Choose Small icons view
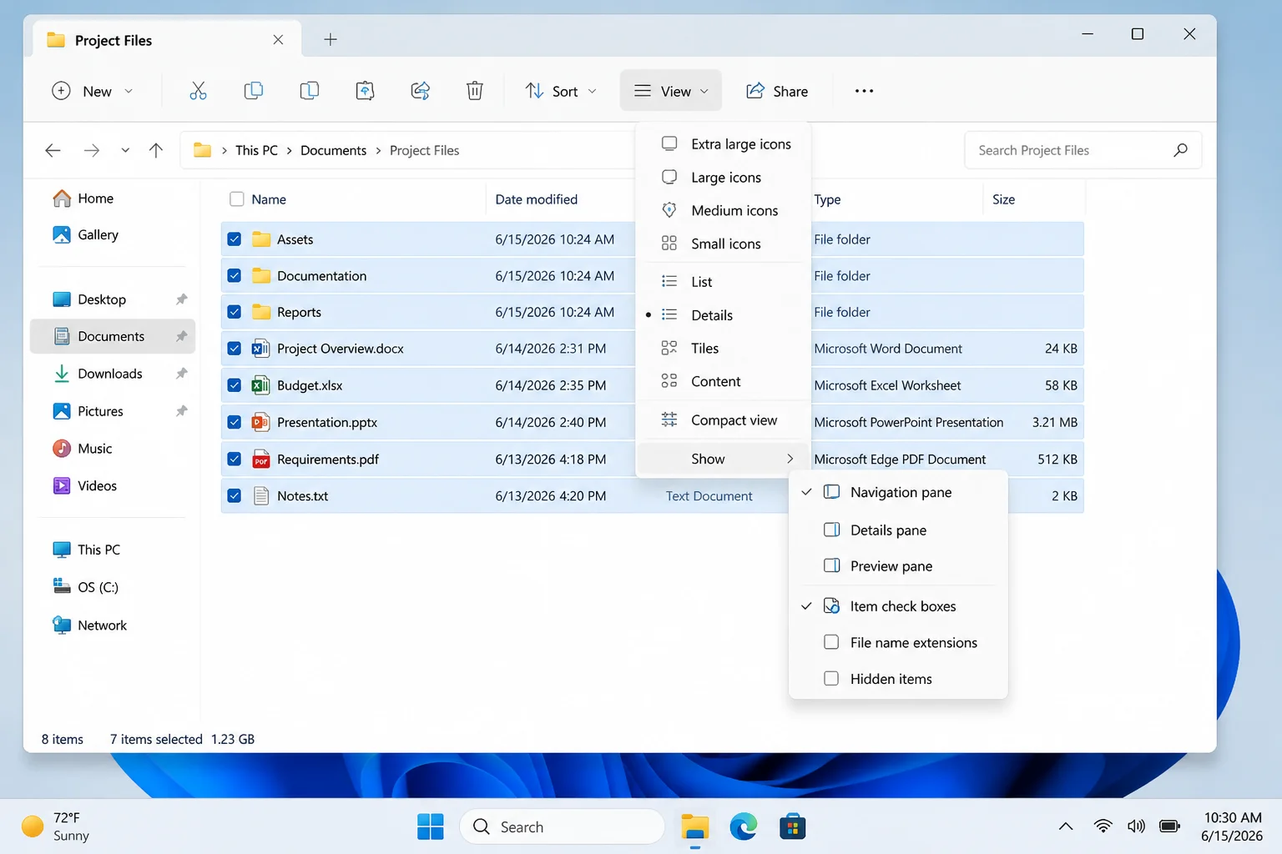Image resolution: width=1282 pixels, height=854 pixels. (x=723, y=244)
